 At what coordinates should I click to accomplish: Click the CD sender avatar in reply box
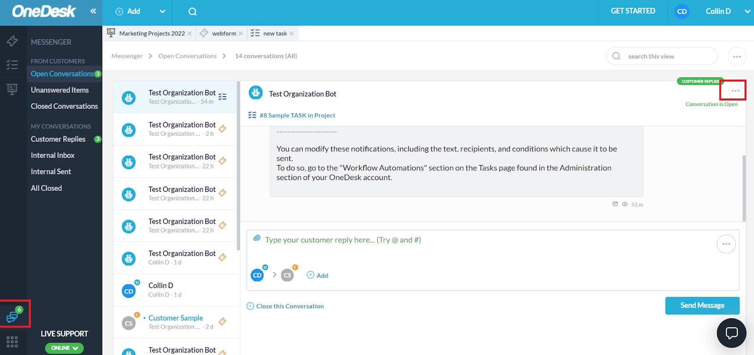257,275
